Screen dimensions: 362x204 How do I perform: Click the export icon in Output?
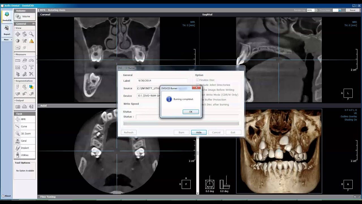(x=31, y=107)
